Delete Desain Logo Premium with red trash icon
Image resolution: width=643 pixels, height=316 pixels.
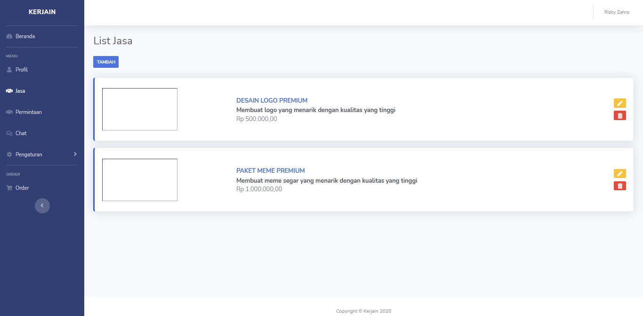pos(619,115)
